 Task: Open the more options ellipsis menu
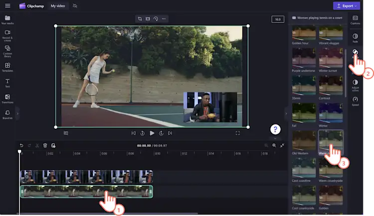164,18
